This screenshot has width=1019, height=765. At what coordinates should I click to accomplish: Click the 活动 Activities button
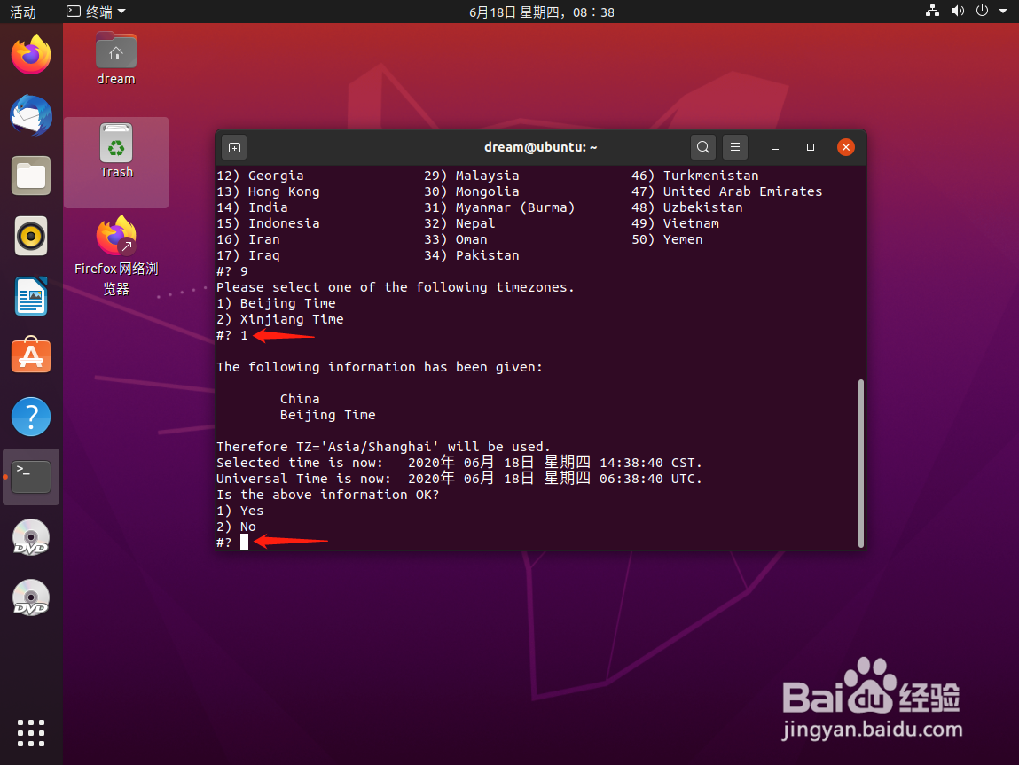(x=23, y=12)
